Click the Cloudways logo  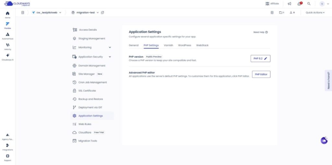17,4
